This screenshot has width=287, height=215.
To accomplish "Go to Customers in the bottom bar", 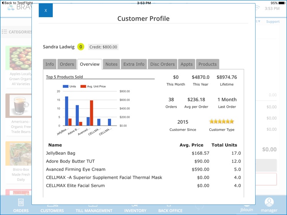I will [52, 209].
